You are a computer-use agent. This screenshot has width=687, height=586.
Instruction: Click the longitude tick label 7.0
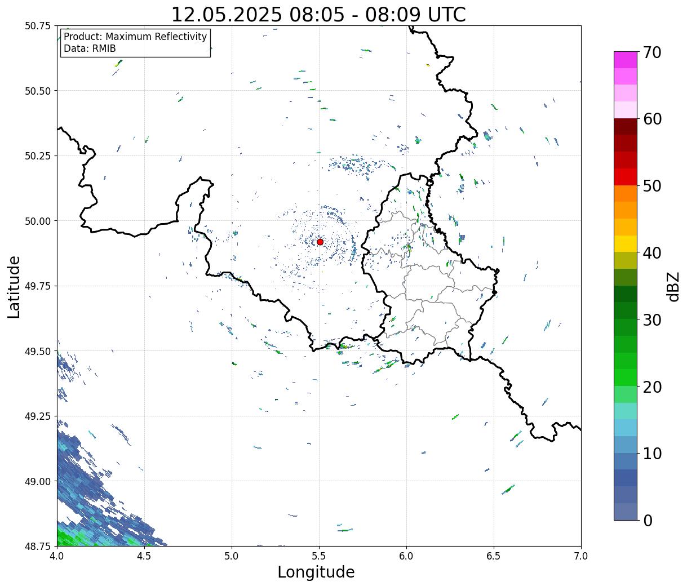581,556
